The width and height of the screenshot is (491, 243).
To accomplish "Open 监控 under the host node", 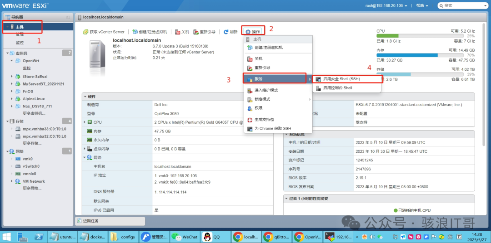I will tap(20, 43).
